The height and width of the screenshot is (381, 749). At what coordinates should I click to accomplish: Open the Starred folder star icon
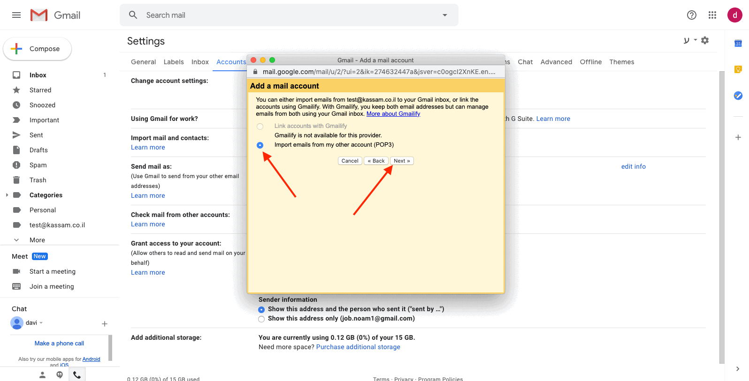click(x=16, y=90)
